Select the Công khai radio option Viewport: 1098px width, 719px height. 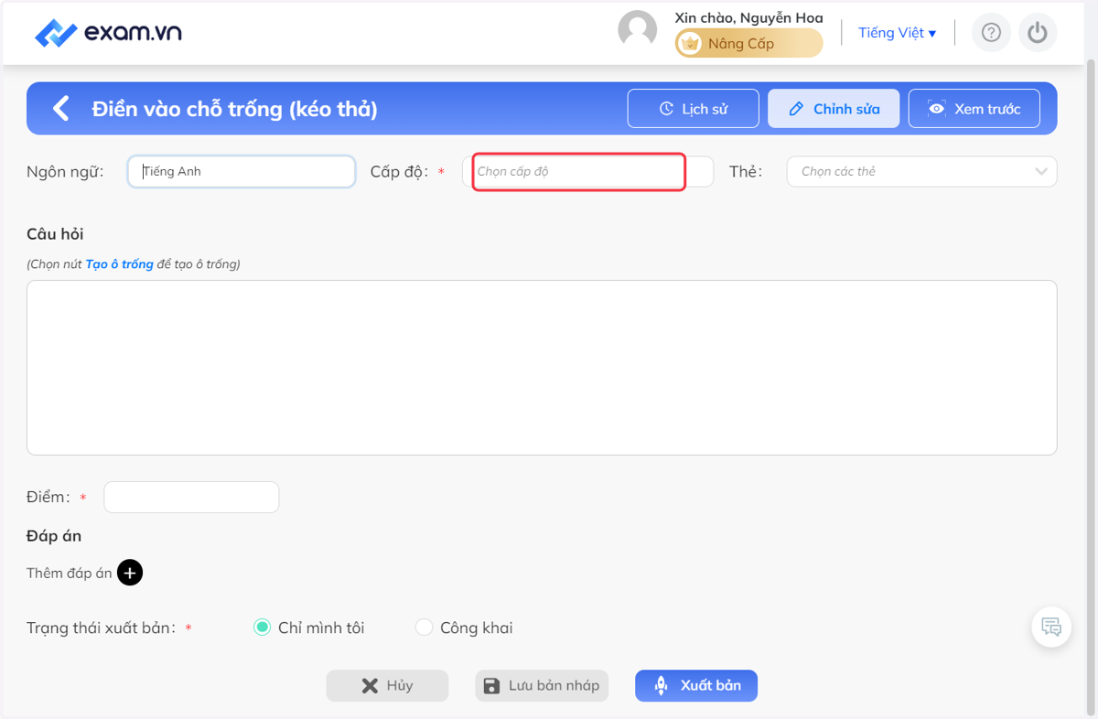click(424, 628)
